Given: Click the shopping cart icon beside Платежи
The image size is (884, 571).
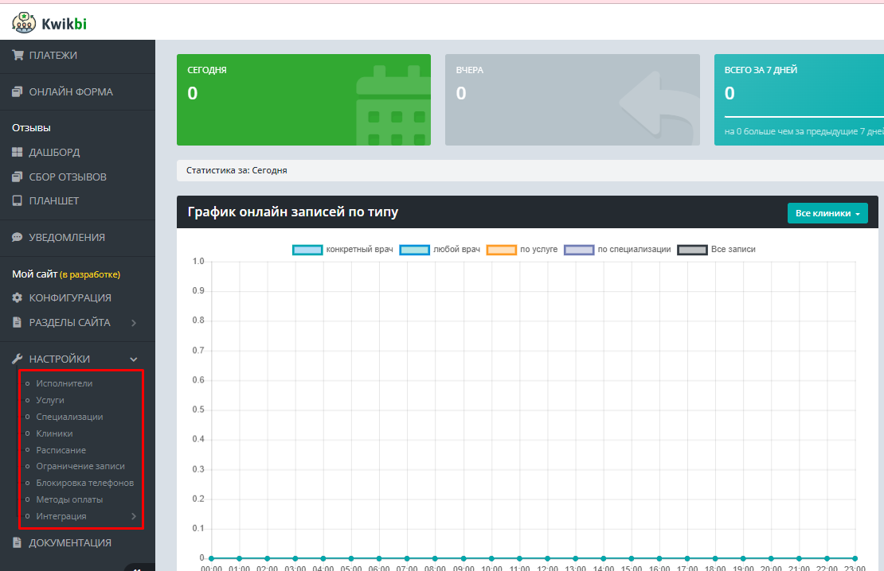Looking at the screenshot, I should [x=17, y=55].
